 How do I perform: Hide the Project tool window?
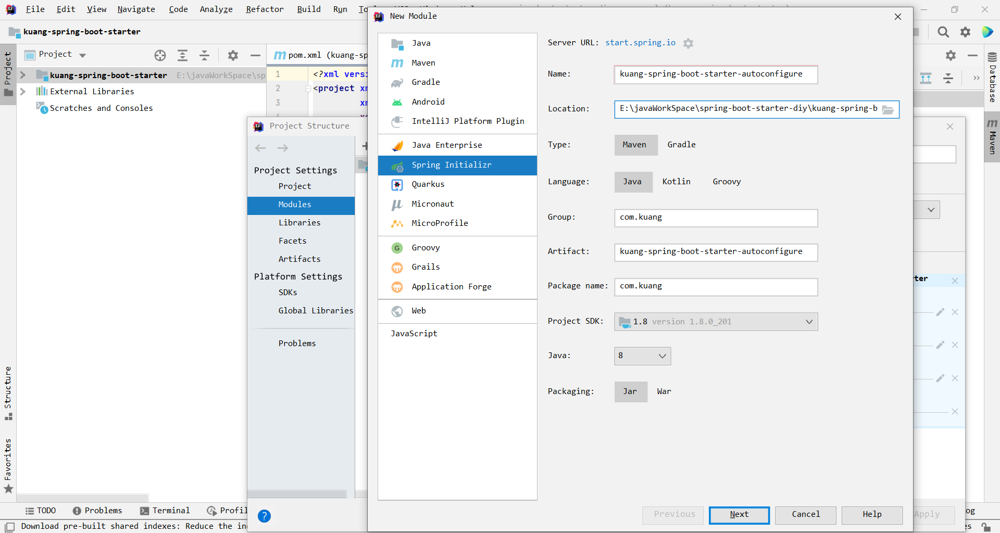[x=255, y=55]
